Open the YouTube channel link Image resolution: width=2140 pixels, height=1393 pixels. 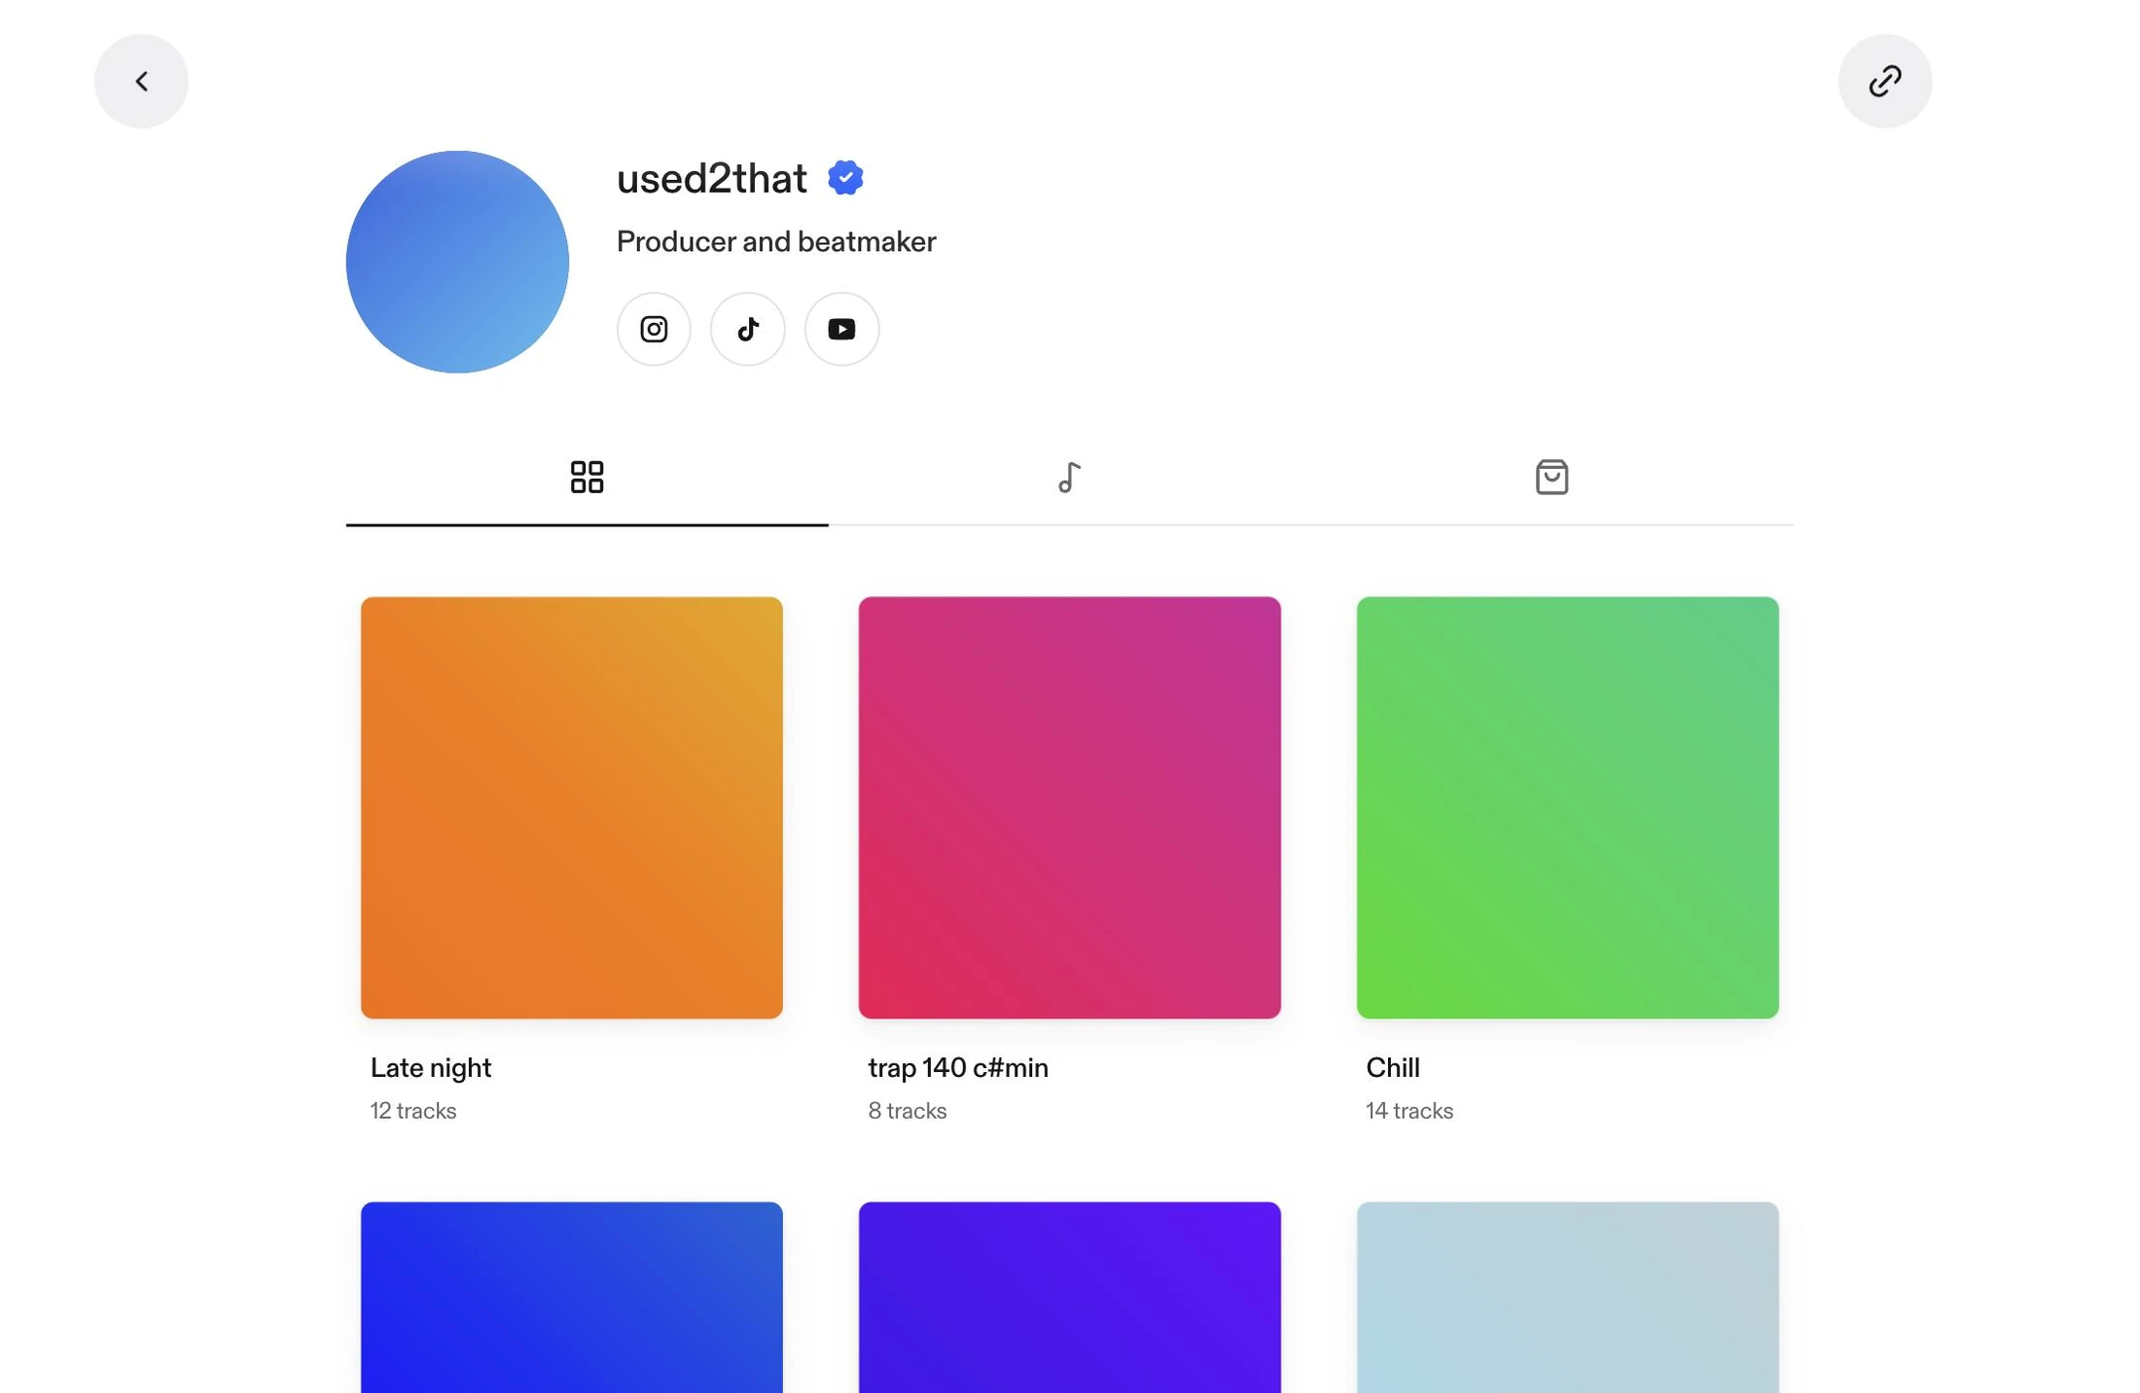841,329
